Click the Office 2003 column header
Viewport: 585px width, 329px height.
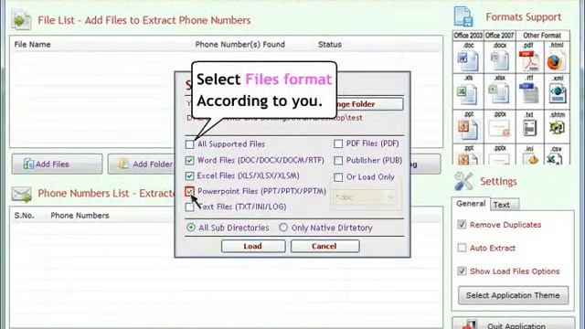(468, 36)
